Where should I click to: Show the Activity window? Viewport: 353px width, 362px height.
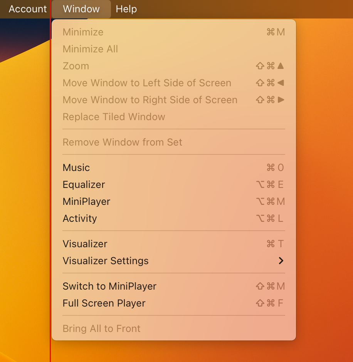click(174, 218)
